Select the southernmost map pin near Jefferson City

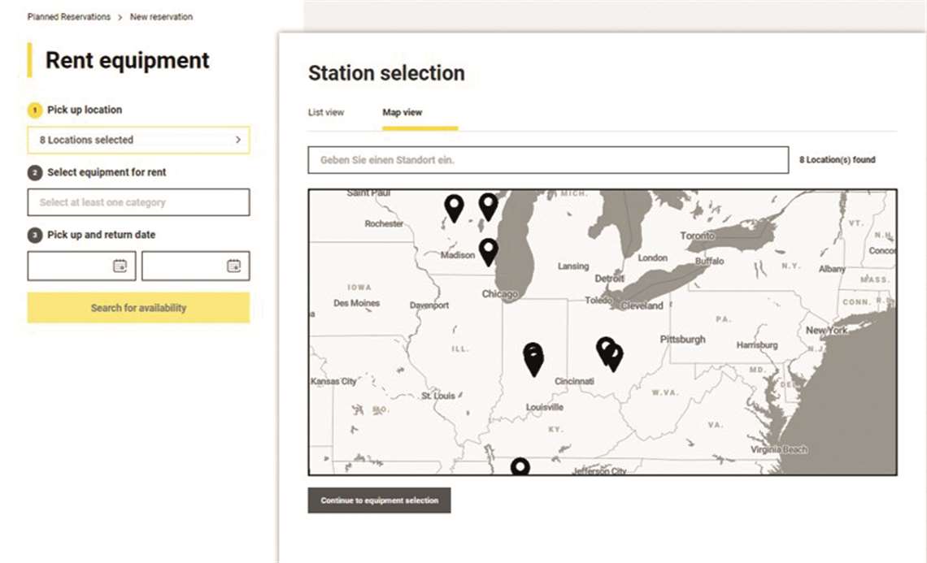[522, 466]
